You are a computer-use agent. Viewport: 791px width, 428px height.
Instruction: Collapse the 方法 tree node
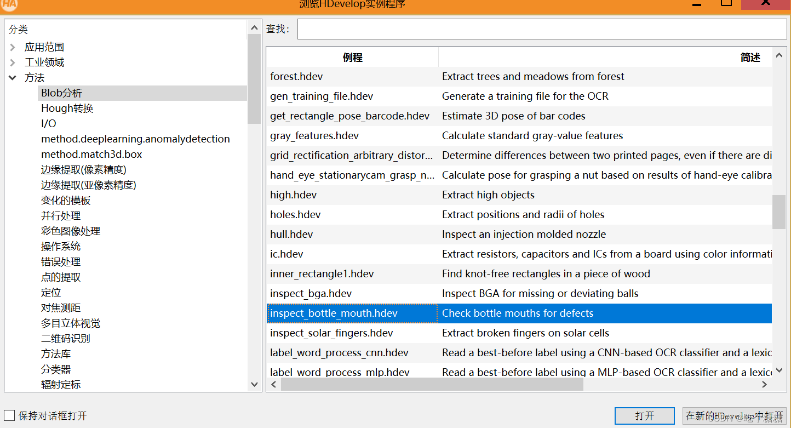pos(13,78)
